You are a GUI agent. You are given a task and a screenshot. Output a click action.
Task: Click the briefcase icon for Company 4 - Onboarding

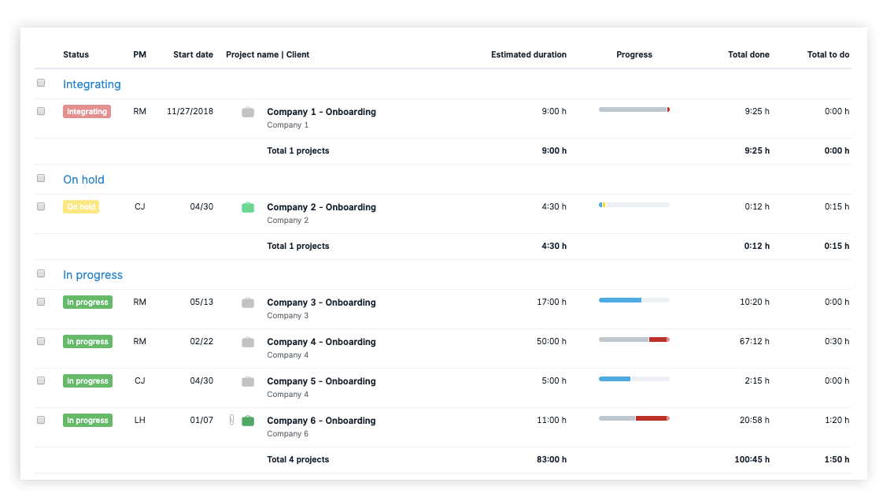tap(247, 342)
